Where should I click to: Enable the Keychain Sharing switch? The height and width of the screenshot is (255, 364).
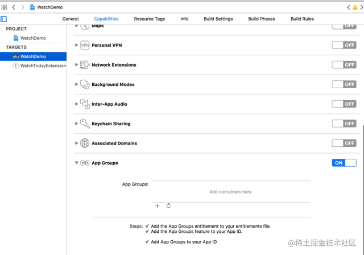pos(344,124)
